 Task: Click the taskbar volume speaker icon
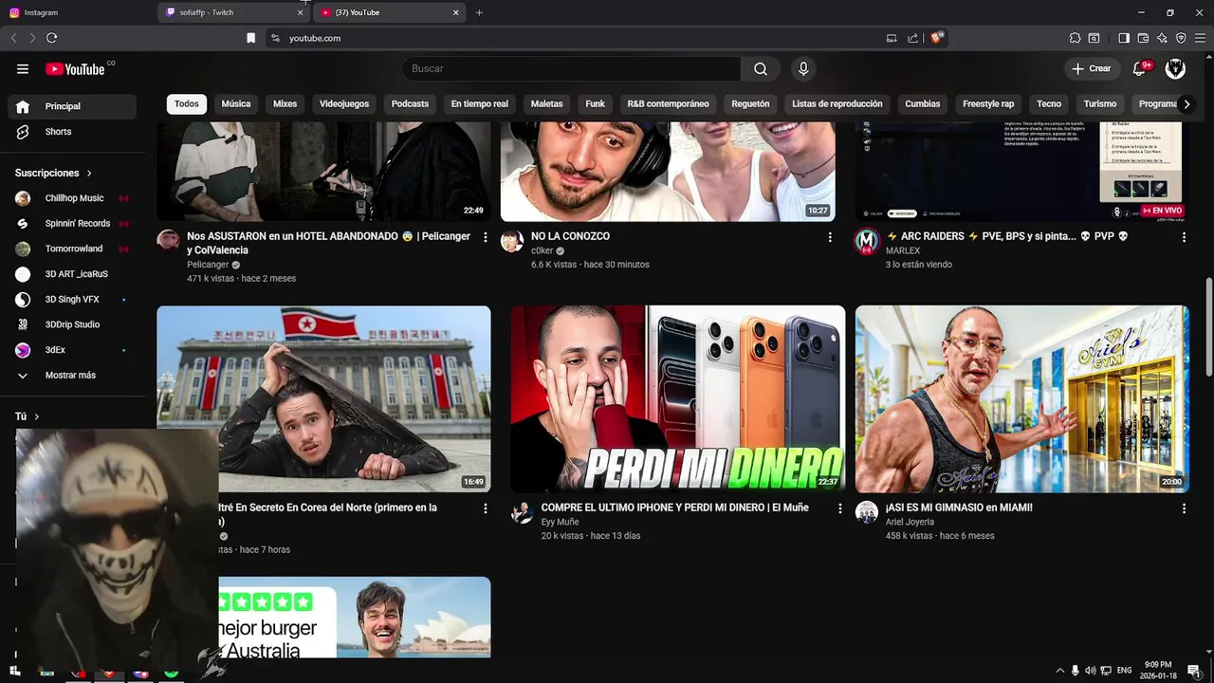point(1090,671)
